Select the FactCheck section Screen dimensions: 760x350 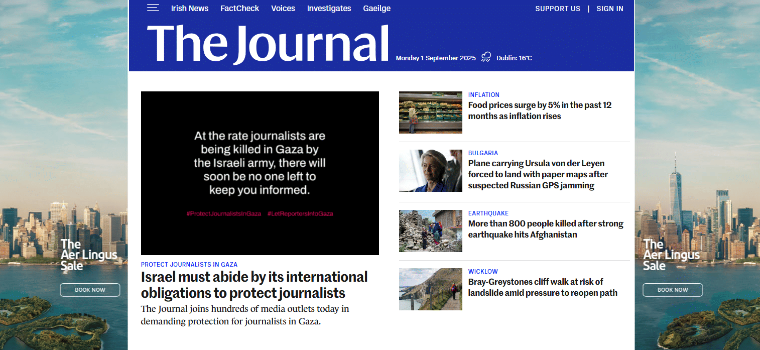tap(239, 8)
